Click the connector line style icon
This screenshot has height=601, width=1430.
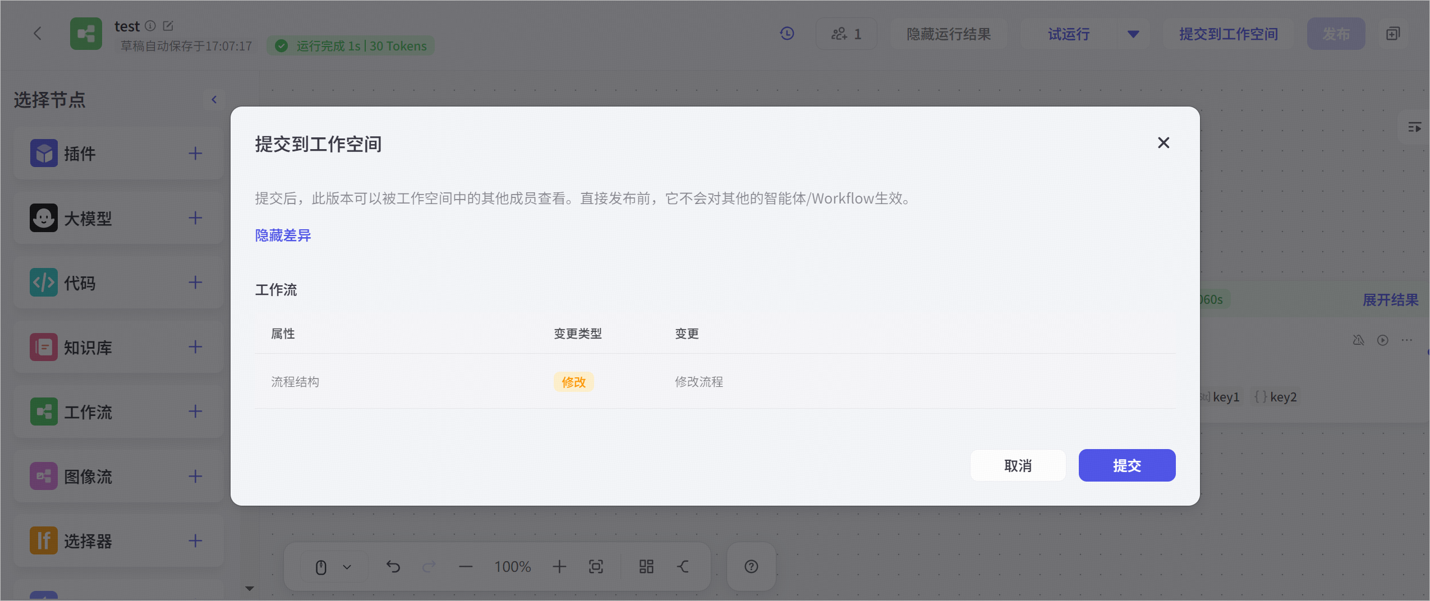click(x=683, y=567)
